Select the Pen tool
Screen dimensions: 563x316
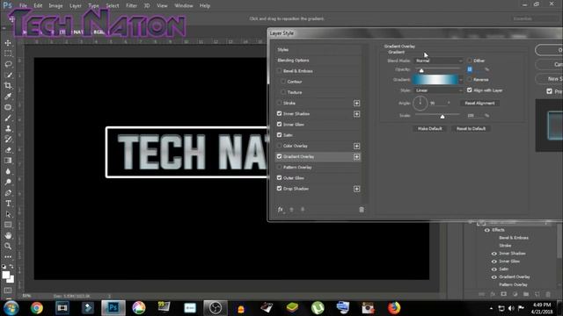(8, 193)
